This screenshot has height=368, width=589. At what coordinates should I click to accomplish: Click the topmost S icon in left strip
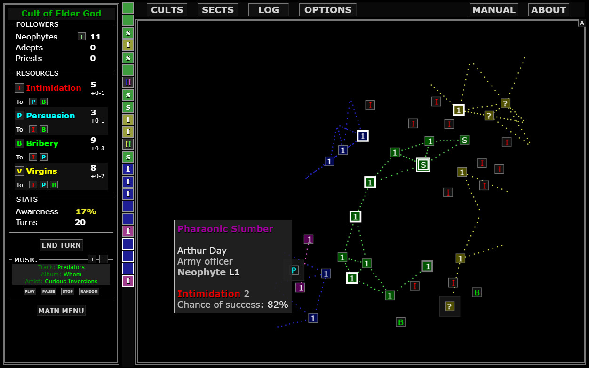[127, 33]
